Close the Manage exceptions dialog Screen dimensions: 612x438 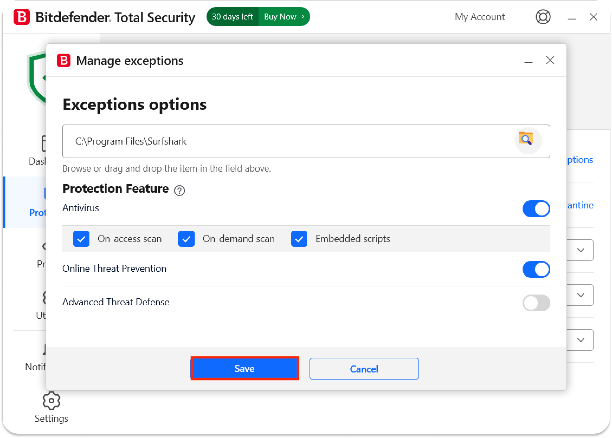(x=550, y=60)
